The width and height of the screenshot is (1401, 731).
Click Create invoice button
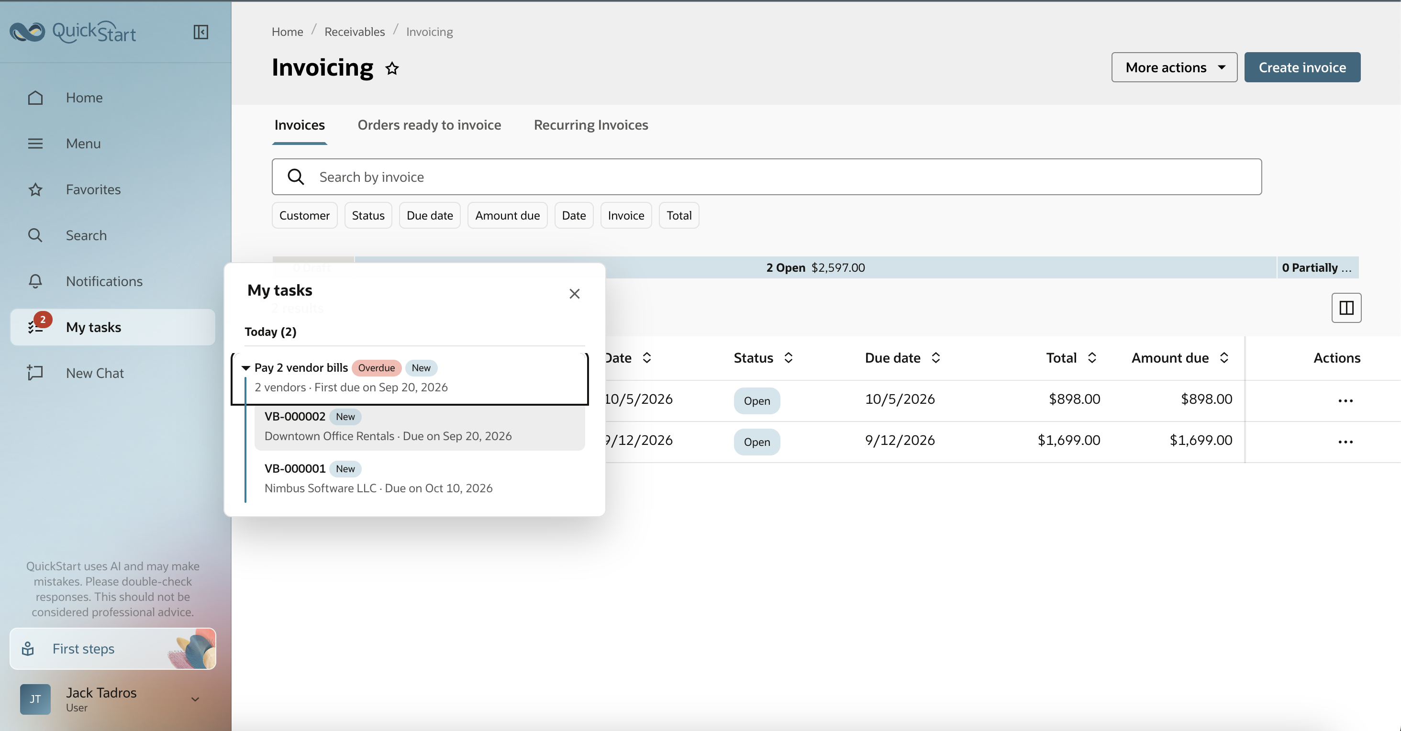point(1302,67)
